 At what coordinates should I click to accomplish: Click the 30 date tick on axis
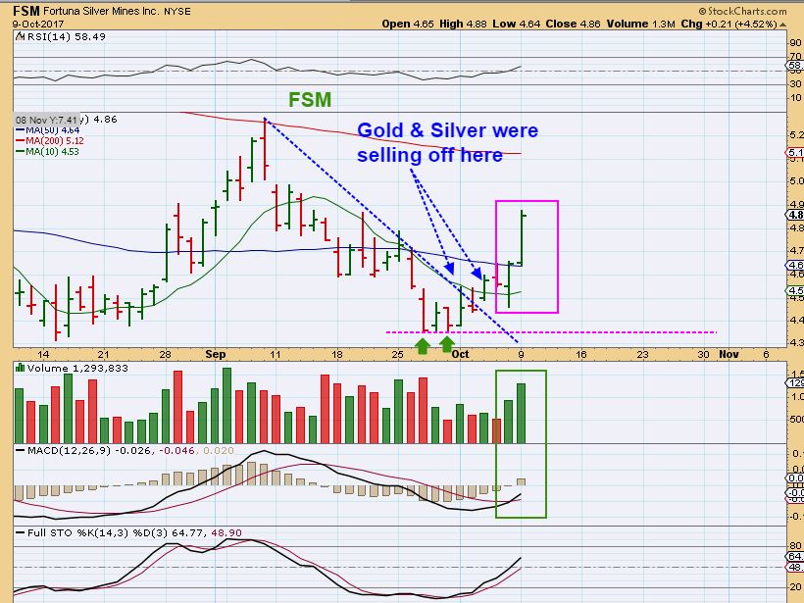pos(704,354)
